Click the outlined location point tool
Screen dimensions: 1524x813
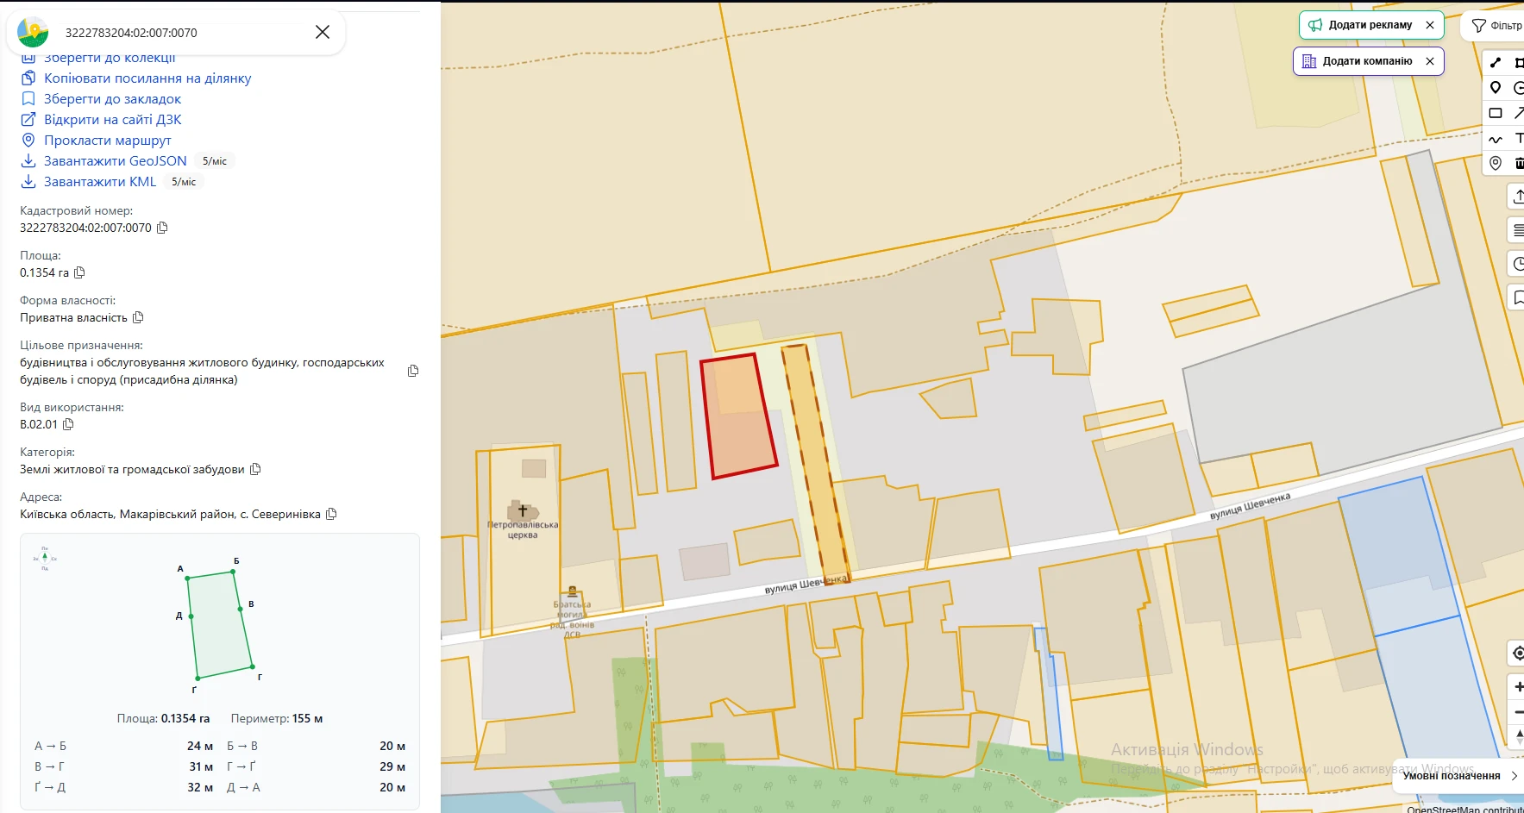pyautogui.click(x=1496, y=163)
